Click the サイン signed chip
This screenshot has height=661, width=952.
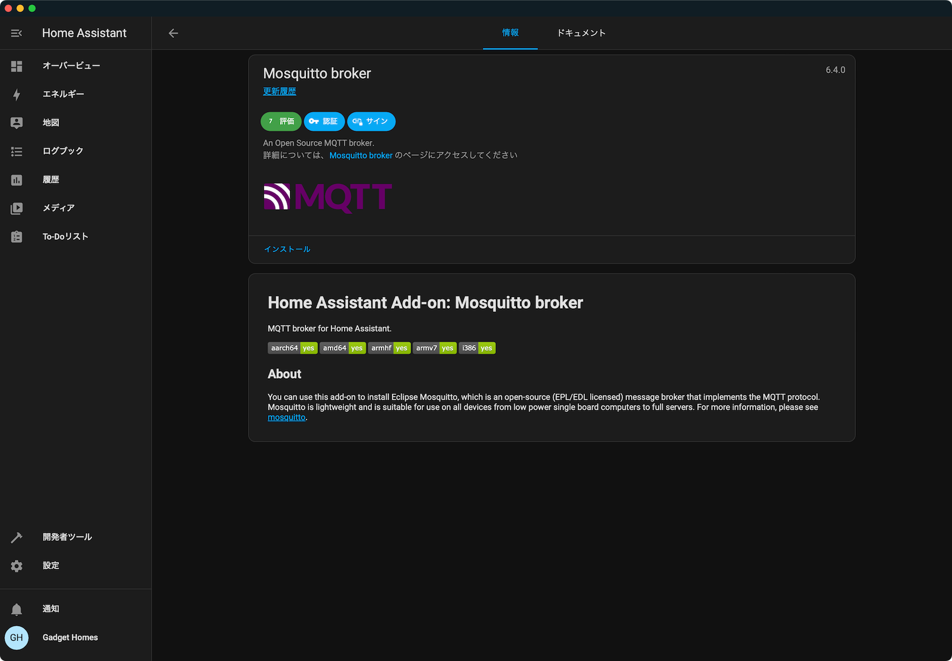point(371,122)
